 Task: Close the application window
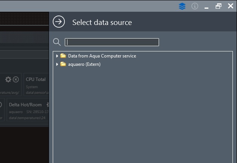pyautogui.click(x=231, y=6)
